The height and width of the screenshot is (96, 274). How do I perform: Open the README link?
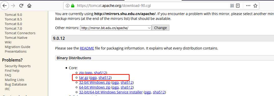click(87, 48)
